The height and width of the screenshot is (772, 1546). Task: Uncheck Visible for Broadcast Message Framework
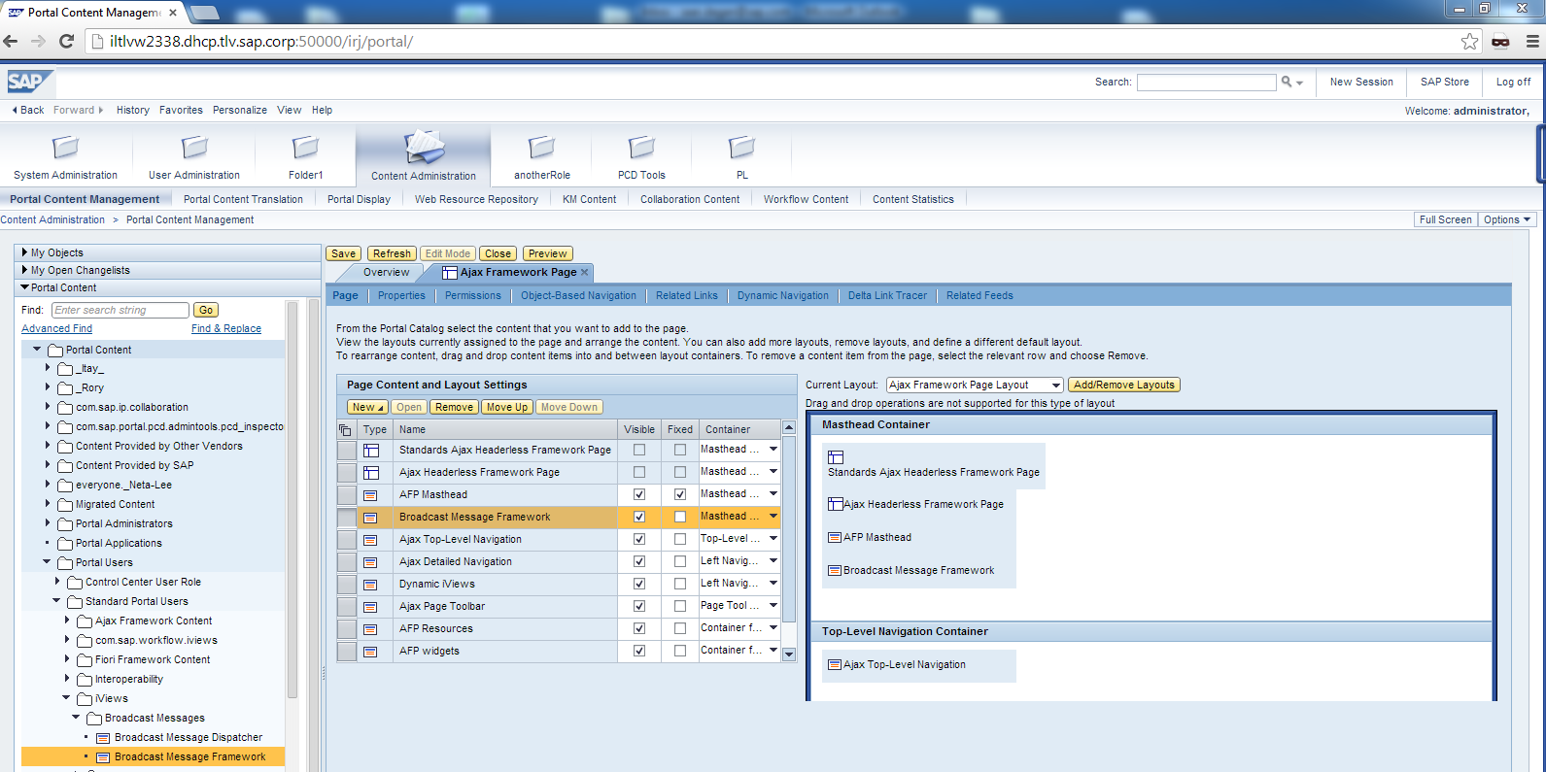coord(639,517)
